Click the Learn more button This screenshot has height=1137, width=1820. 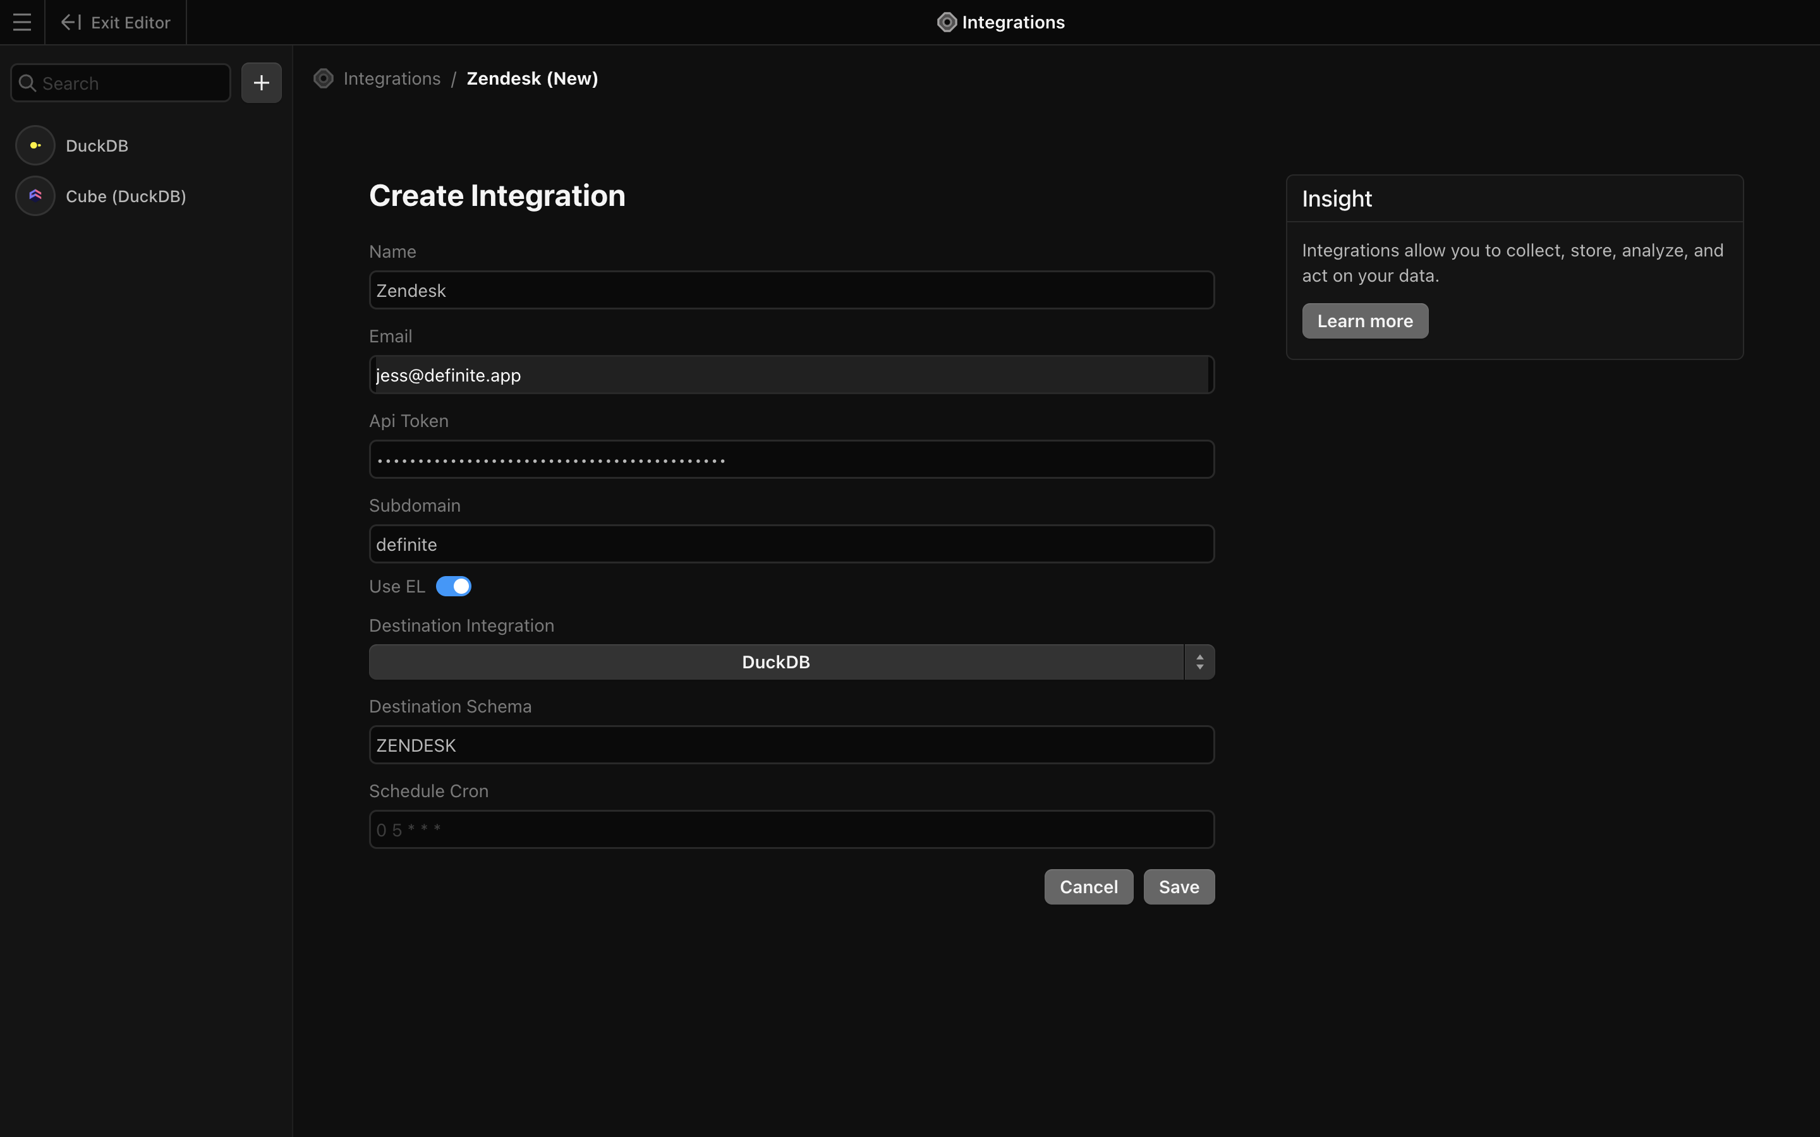click(x=1364, y=321)
